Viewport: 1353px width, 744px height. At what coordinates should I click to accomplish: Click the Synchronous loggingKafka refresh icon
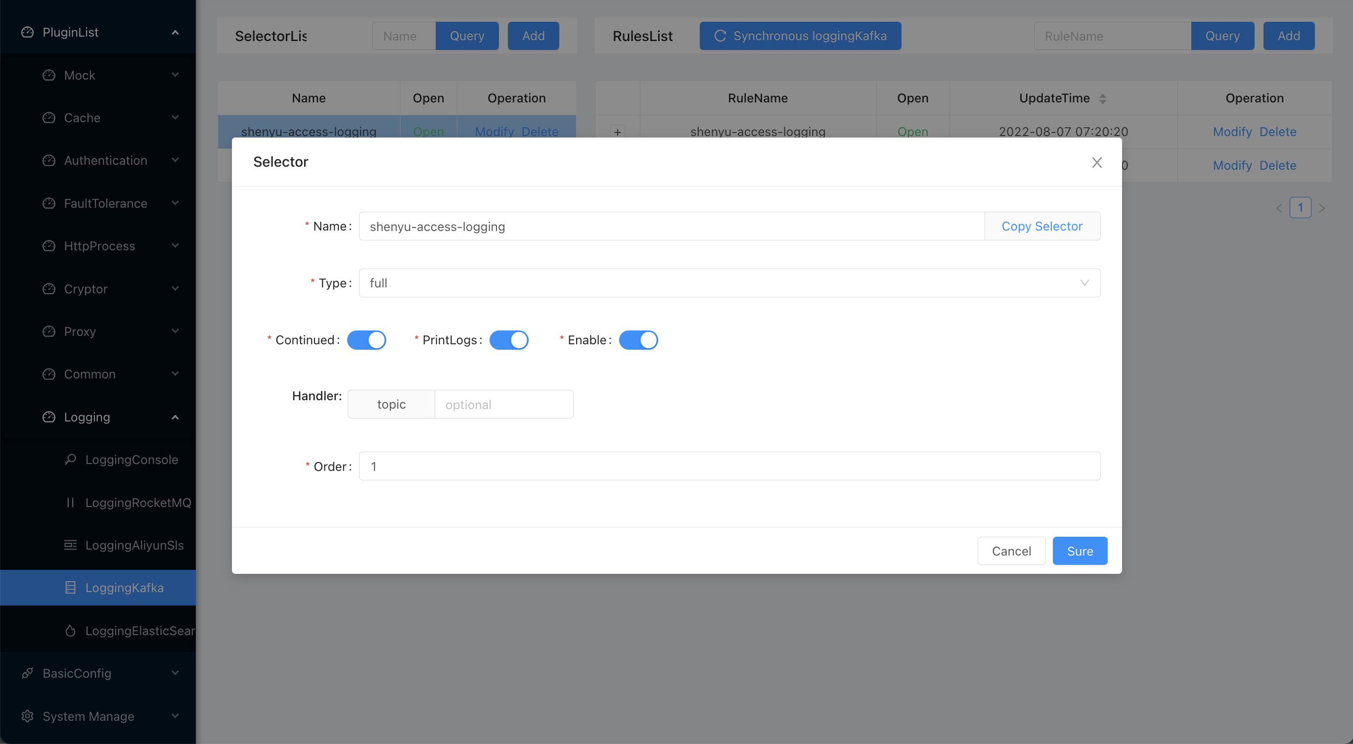point(720,36)
